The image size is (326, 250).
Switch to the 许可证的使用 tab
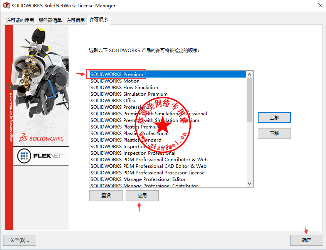pos(20,20)
